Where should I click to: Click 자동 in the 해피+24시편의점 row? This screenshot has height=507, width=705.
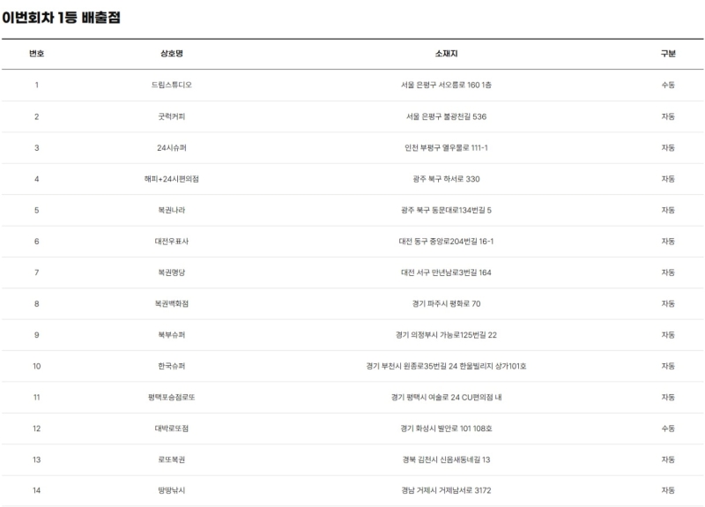(668, 179)
